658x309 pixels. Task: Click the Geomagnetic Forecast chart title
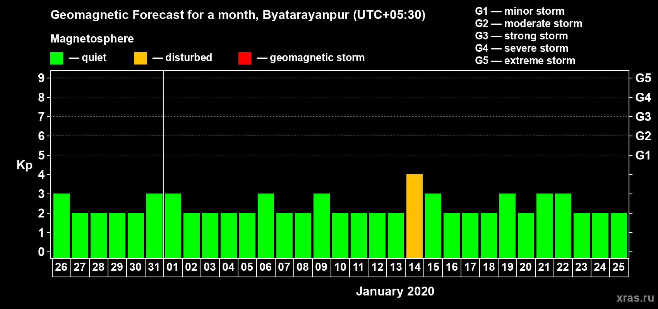[238, 15]
